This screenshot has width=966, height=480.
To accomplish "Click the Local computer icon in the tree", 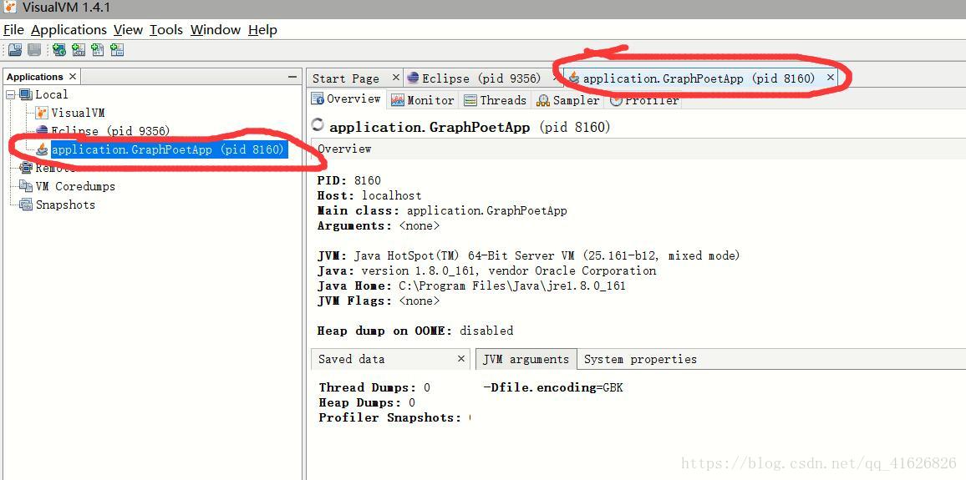I will tap(25, 95).
